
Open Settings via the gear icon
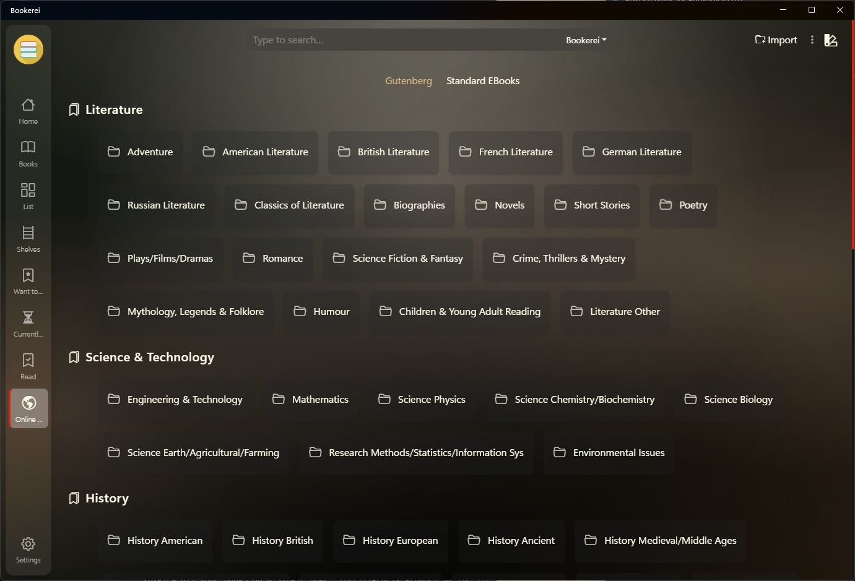click(28, 549)
